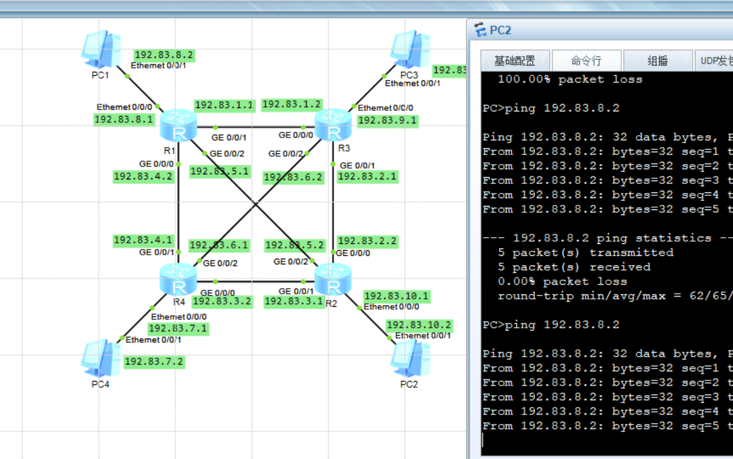Click the 192.83.3.2 address label
Viewport: 733px width, 459px height.
point(222,302)
